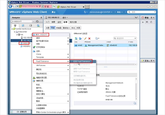The image size is (165, 115).
Task: Choose 编辑资源设置 from the menu
Action: coord(51,78)
